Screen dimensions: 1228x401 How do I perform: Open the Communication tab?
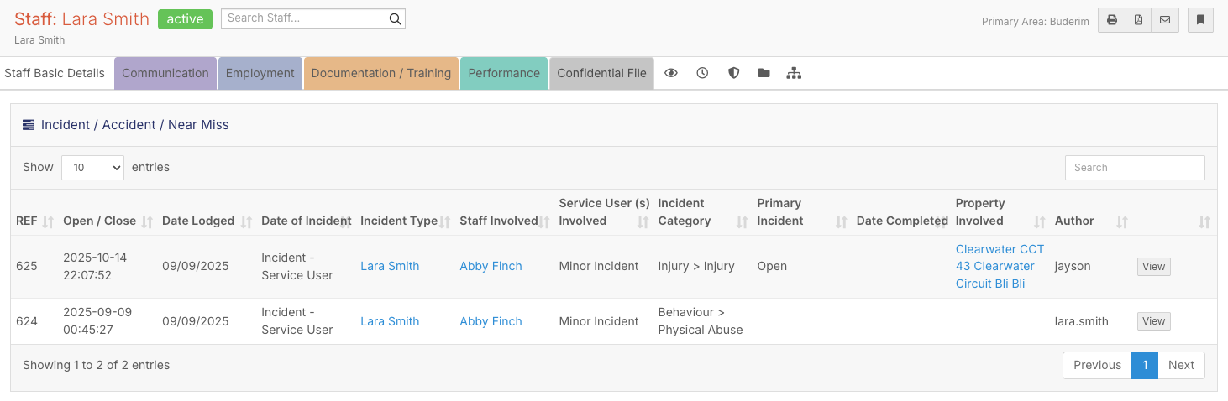pos(165,73)
